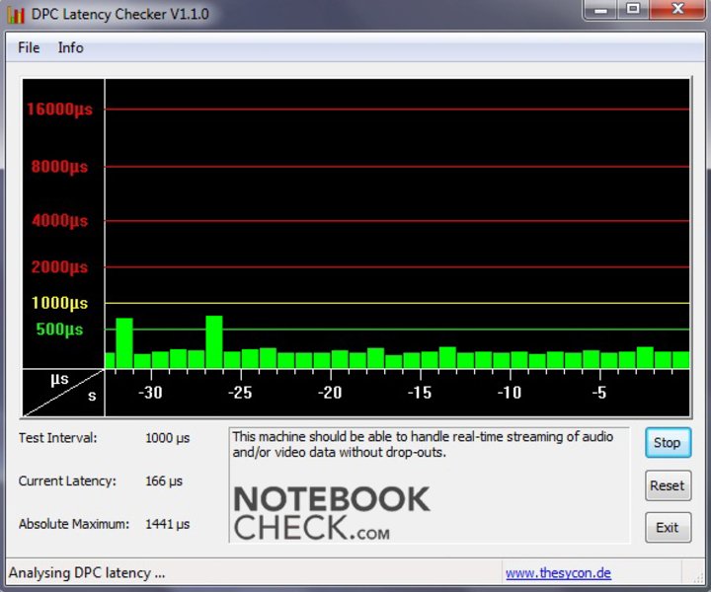This screenshot has width=711, height=592.
Task: Open the File menu
Action: tap(29, 47)
